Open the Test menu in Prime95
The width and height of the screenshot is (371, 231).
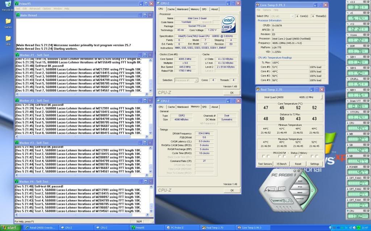[18, 9]
